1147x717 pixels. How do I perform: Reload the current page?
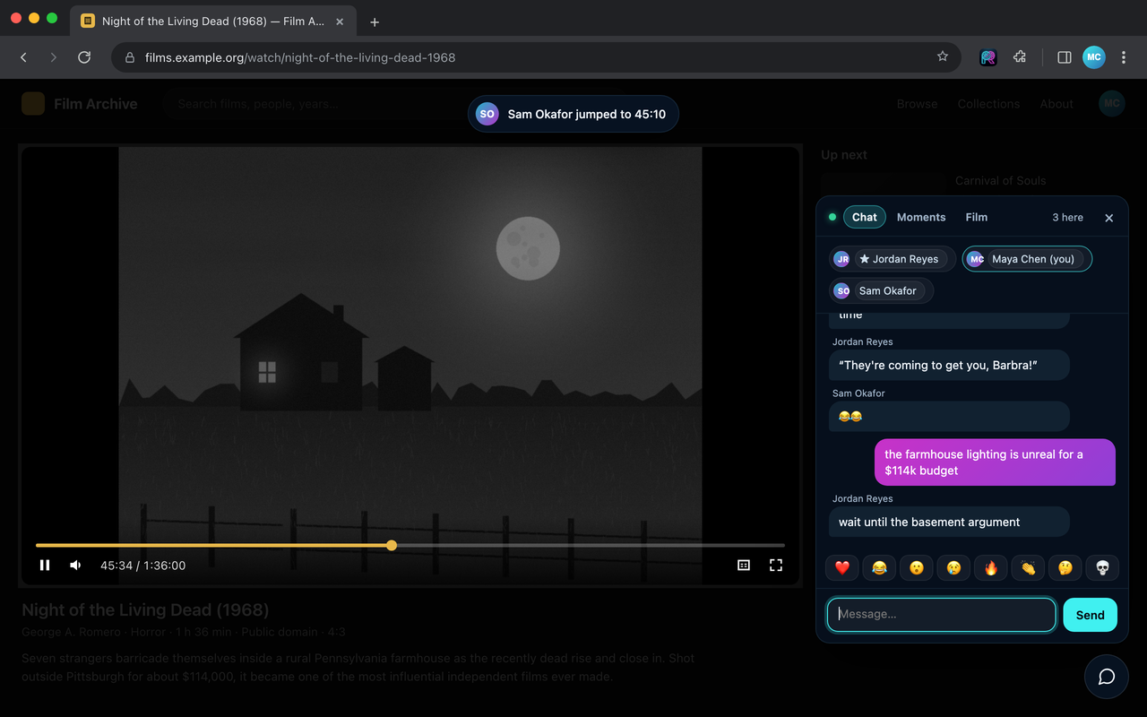pos(84,57)
